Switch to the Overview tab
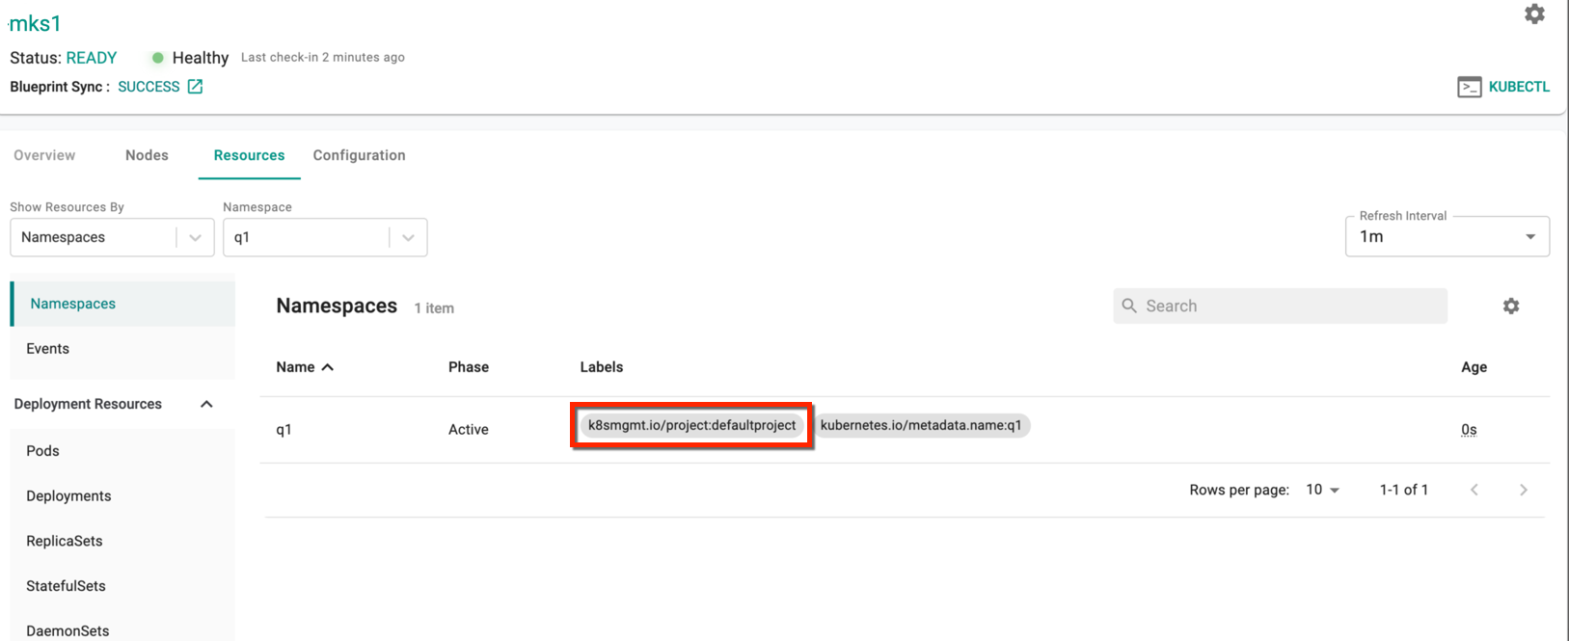The width and height of the screenshot is (1569, 641). [x=44, y=155]
